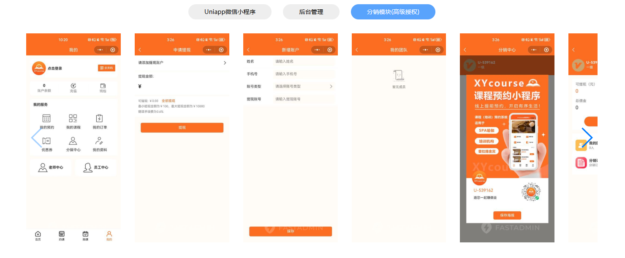Tap the capsule more dots on 我的 screen

pos(100,50)
